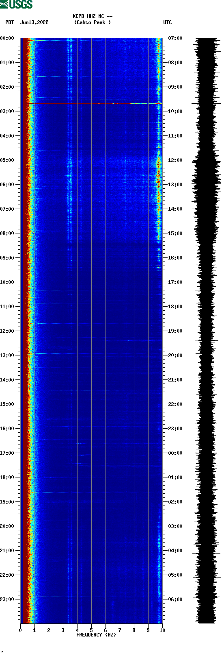Click the 07:00 UTC time label
This screenshot has width=224, height=656.
click(x=175, y=38)
